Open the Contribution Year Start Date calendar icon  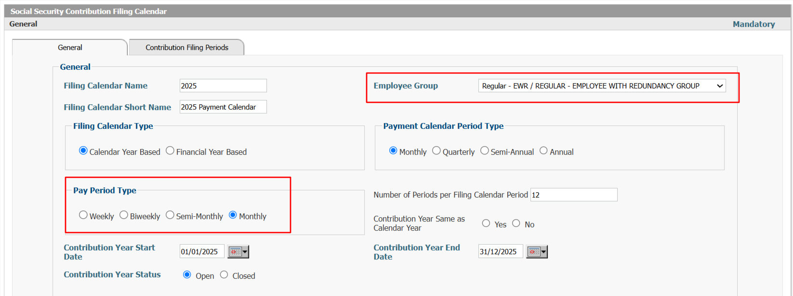coord(238,252)
